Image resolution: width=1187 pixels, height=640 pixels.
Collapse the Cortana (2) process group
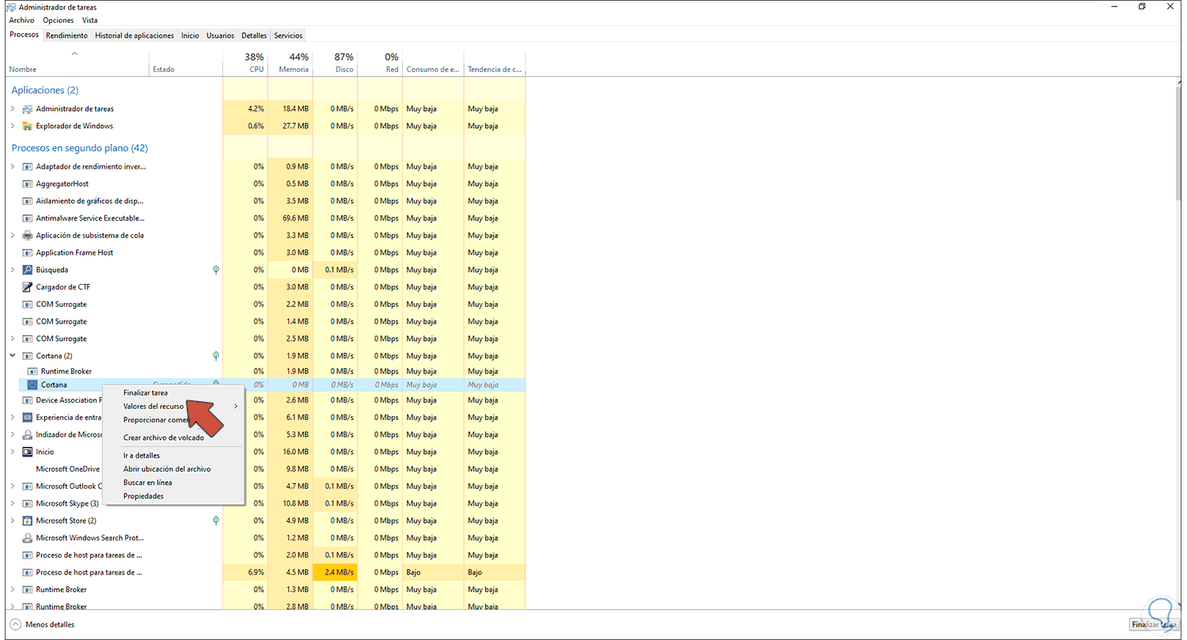click(x=11, y=355)
